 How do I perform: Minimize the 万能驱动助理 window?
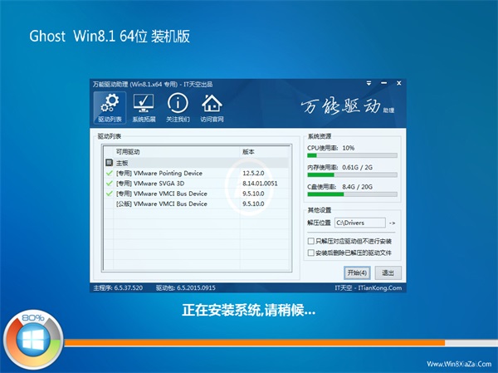(x=381, y=84)
